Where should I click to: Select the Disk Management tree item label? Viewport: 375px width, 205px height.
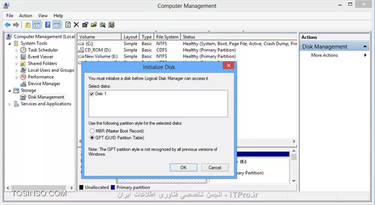click(46, 97)
